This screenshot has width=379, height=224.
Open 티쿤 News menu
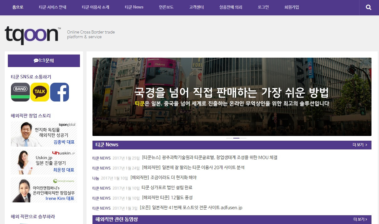click(134, 7)
